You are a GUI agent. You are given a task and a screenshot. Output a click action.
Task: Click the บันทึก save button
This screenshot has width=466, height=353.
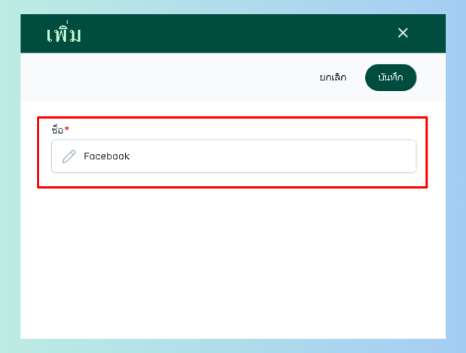(x=391, y=77)
